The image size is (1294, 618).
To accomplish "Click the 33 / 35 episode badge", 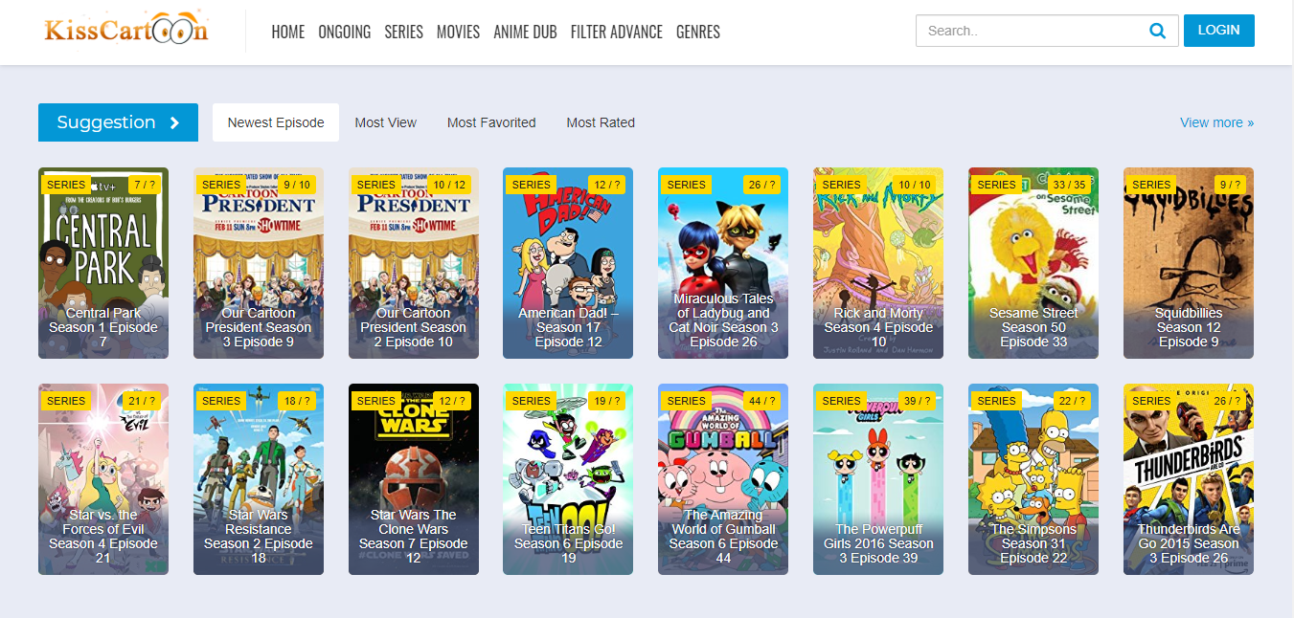I will (1069, 185).
